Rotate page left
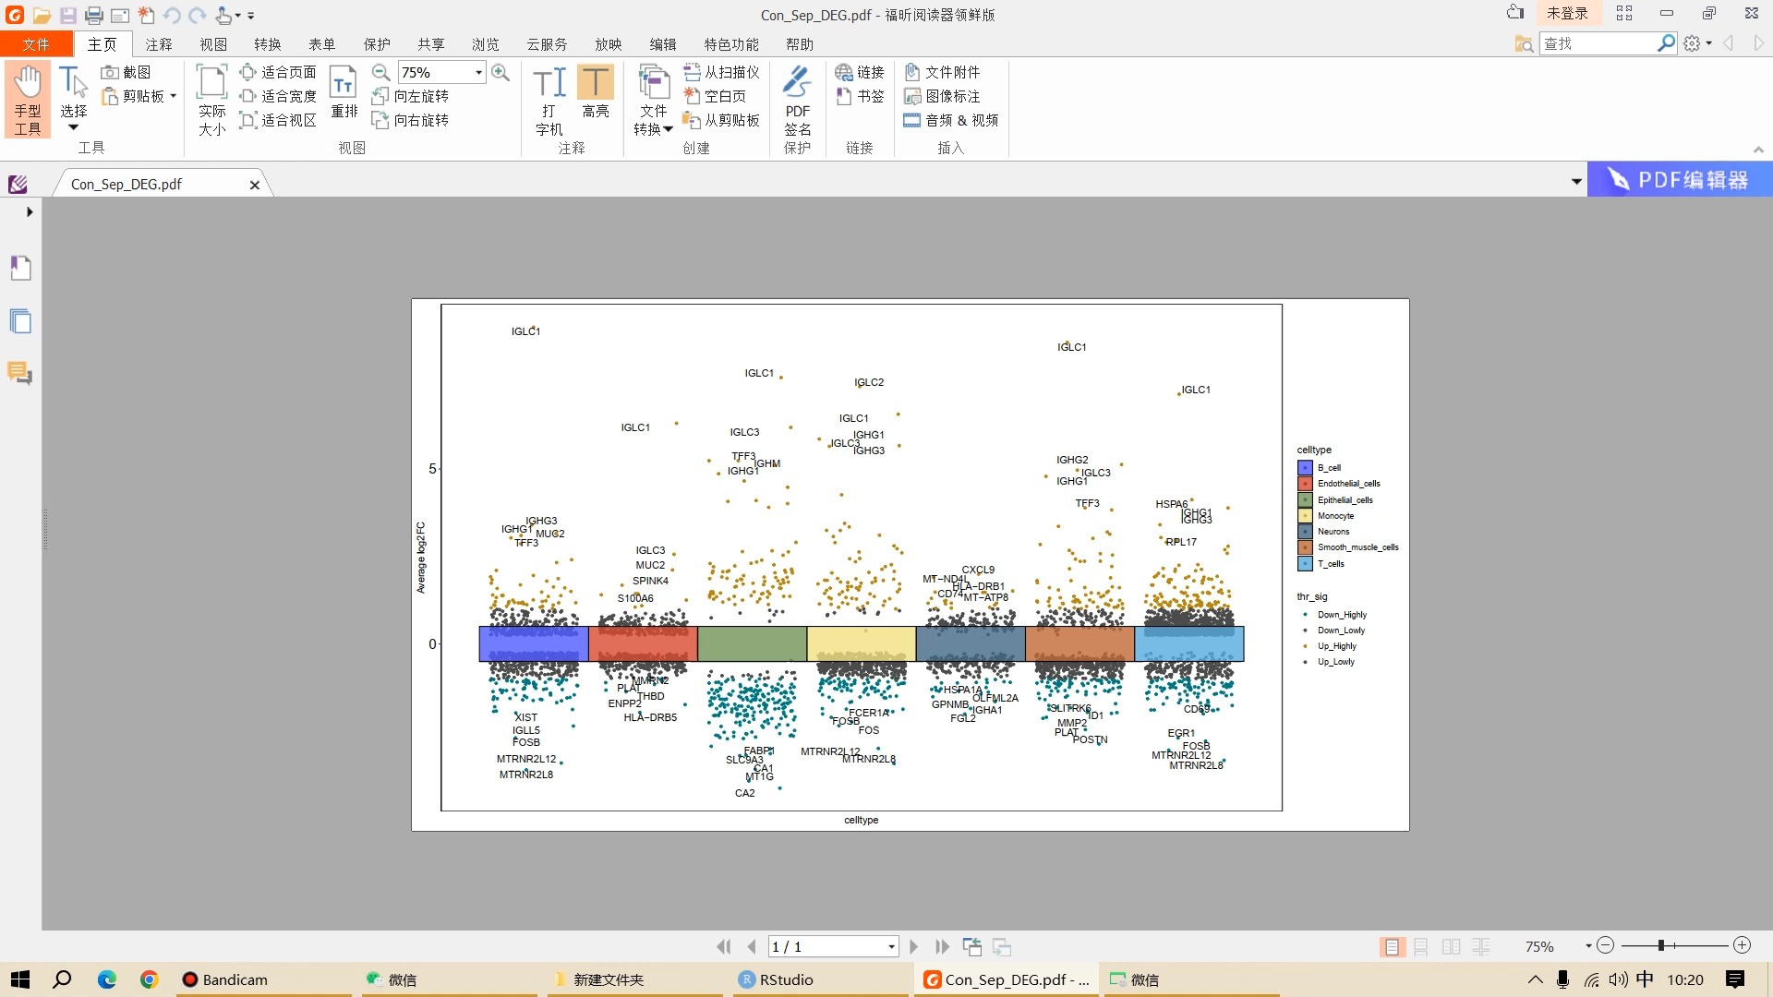1773x997 pixels. (x=411, y=96)
